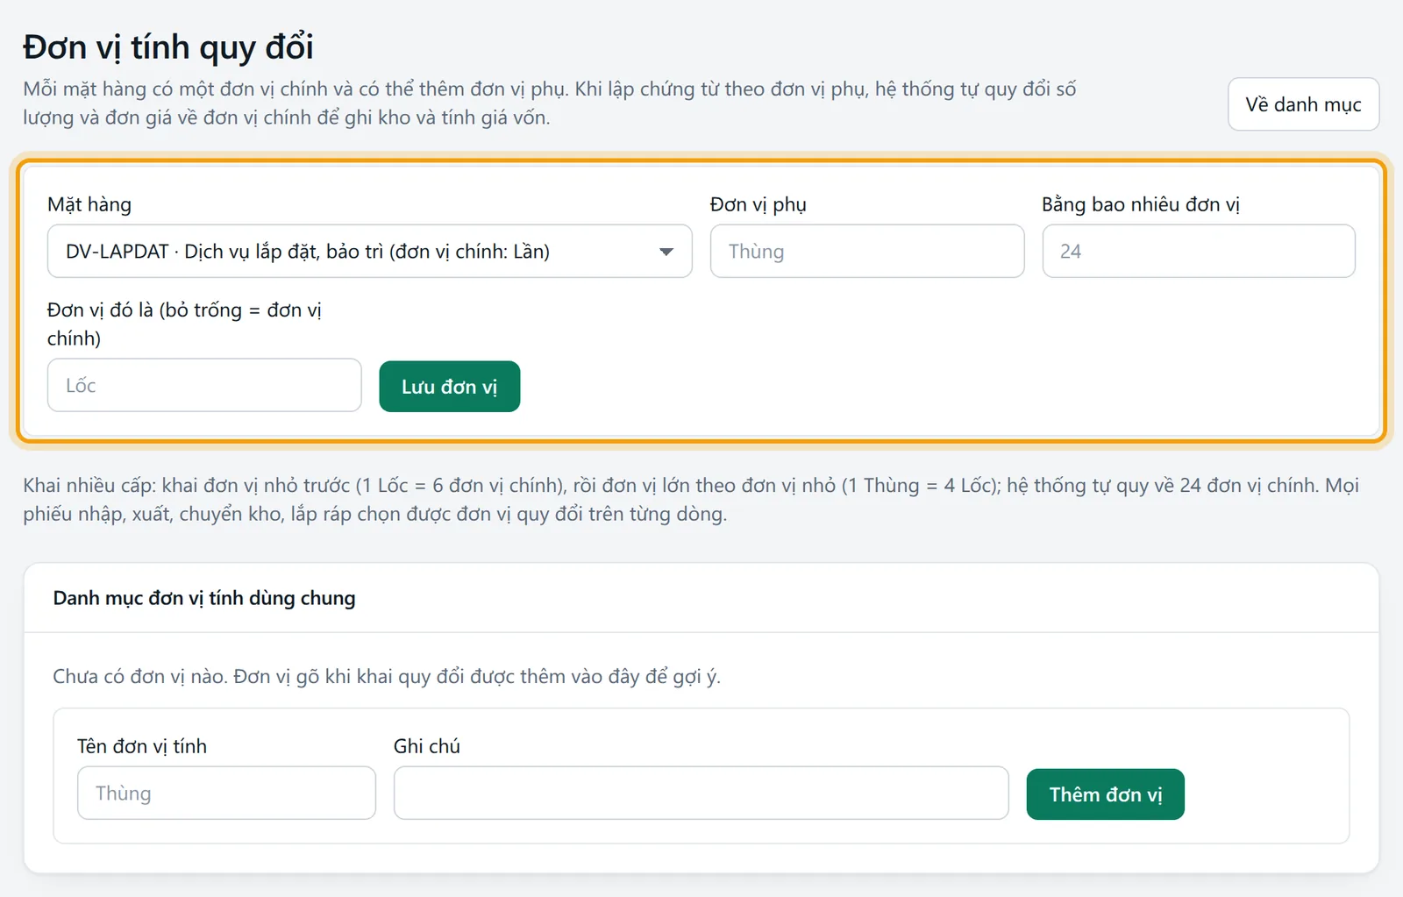Select the input with Lốc placeholder
This screenshot has height=897, width=1403.
click(204, 385)
